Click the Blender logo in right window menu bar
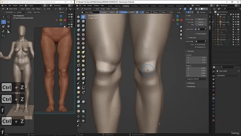The image size is (241, 136). tap(77, 5)
